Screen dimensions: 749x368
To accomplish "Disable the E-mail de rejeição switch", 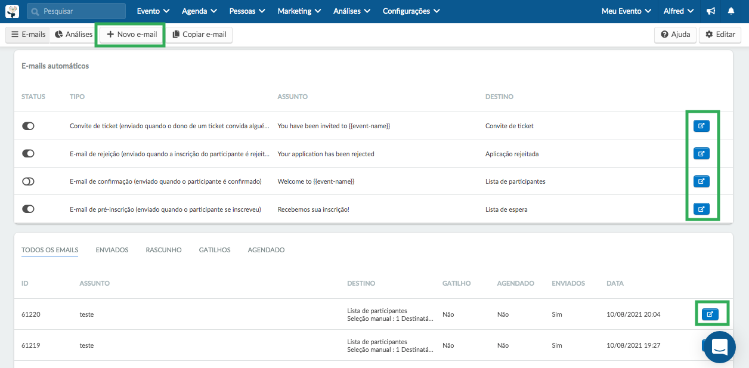I will [x=28, y=154].
